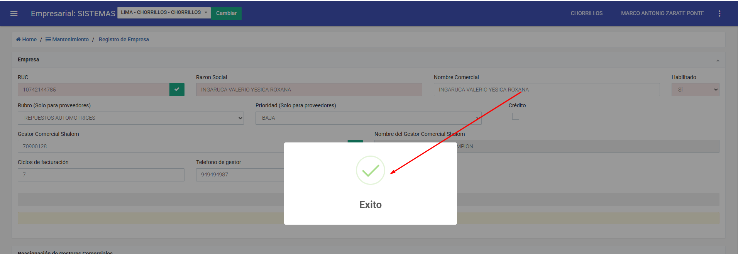
Task: Click the Mantenimiento list icon
Action: tap(48, 39)
